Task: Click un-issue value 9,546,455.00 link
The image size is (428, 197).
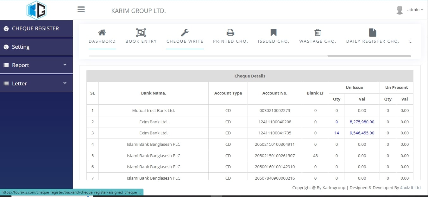Action: [362, 133]
